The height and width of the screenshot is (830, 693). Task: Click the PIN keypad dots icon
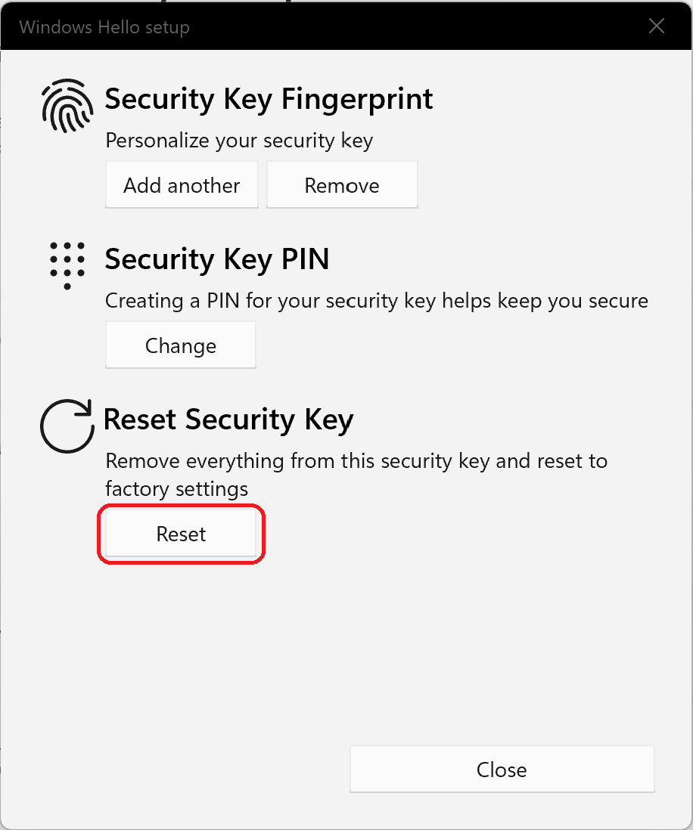click(67, 266)
